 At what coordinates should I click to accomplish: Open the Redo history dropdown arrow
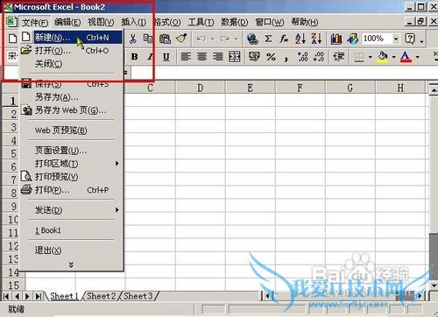click(236, 39)
